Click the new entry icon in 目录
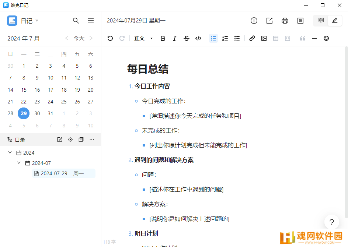Viewport: 348px width, 247px height. tap(60, 140)
